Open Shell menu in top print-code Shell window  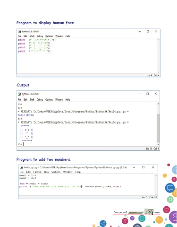pos(32,36)
